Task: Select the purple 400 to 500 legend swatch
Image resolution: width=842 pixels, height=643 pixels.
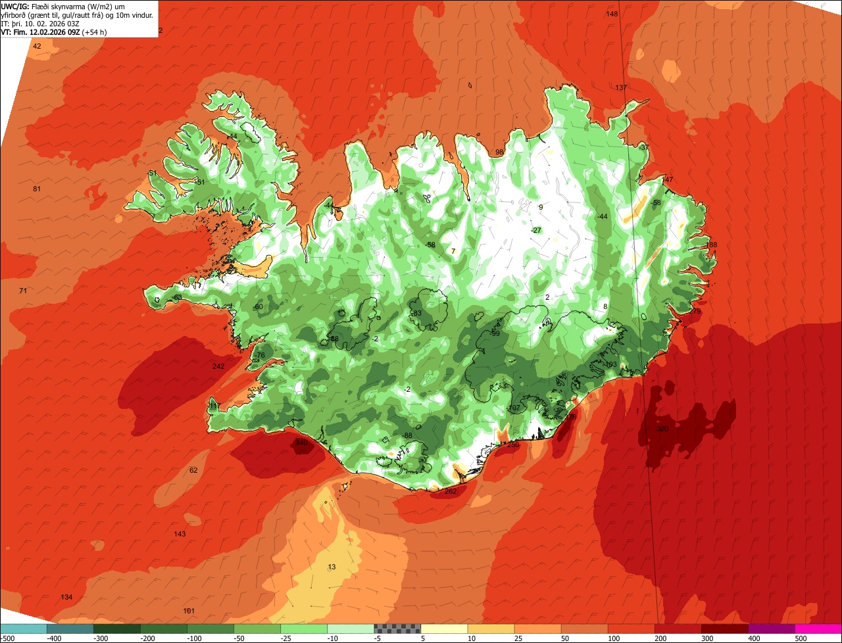Action: click(x=771, y=629)
